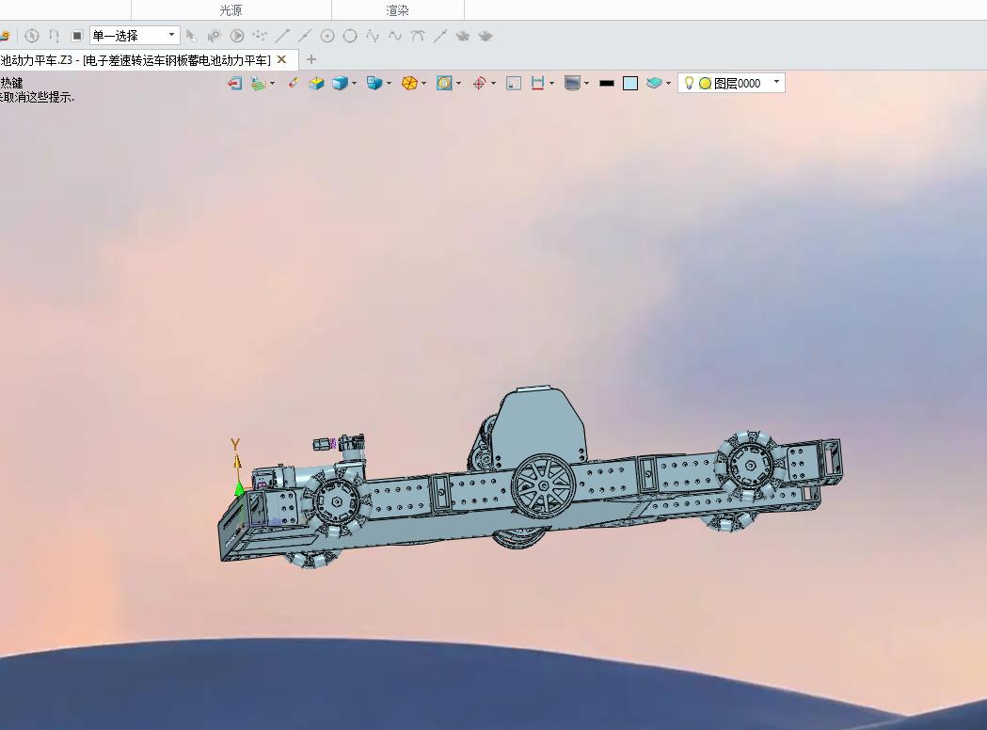Click the bracket icon next to the compass
Image resolution: width=987 pixels, height=730 pixels.
[x=55, y=36]
